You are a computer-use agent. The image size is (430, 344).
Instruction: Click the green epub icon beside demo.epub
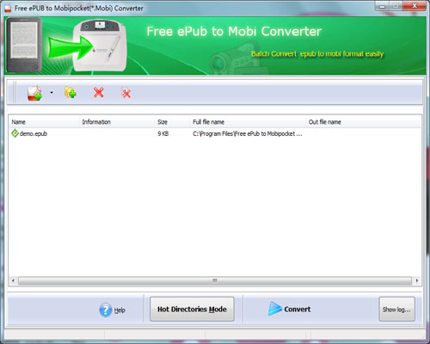(x=15, y=133)
